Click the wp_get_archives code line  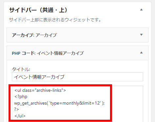(x=59, y=103)
